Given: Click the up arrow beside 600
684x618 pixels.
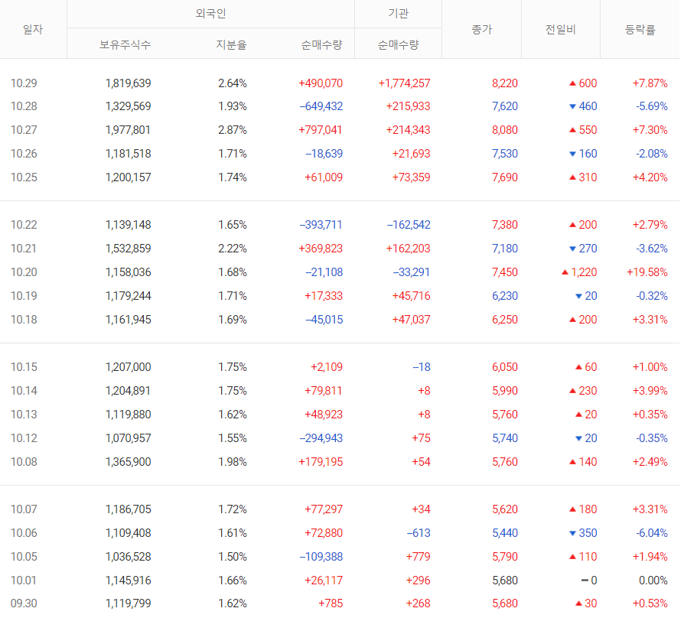Looking at the screenshot, I should click(573, 83).
